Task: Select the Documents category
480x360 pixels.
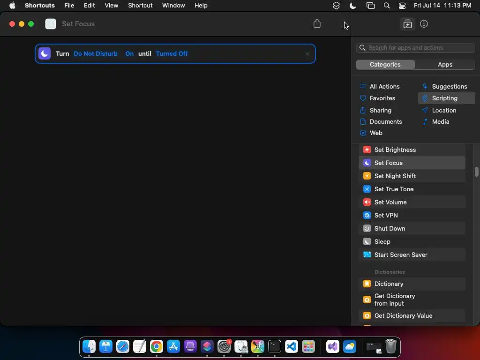Action: [x=381, y=121]
